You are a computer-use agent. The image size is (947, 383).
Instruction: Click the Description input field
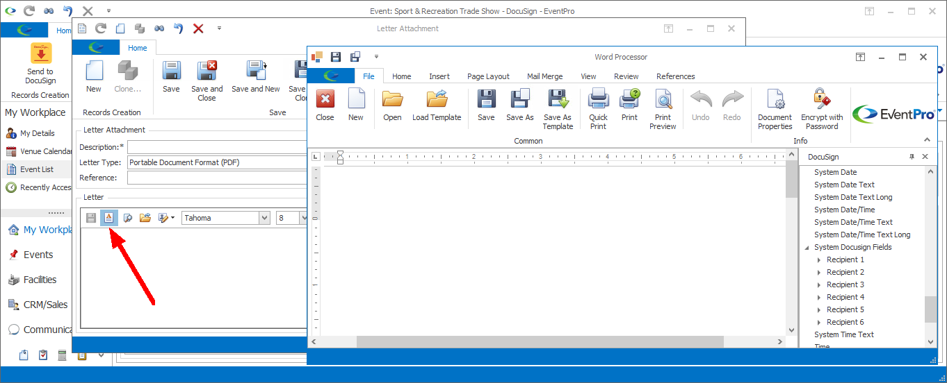217,147
